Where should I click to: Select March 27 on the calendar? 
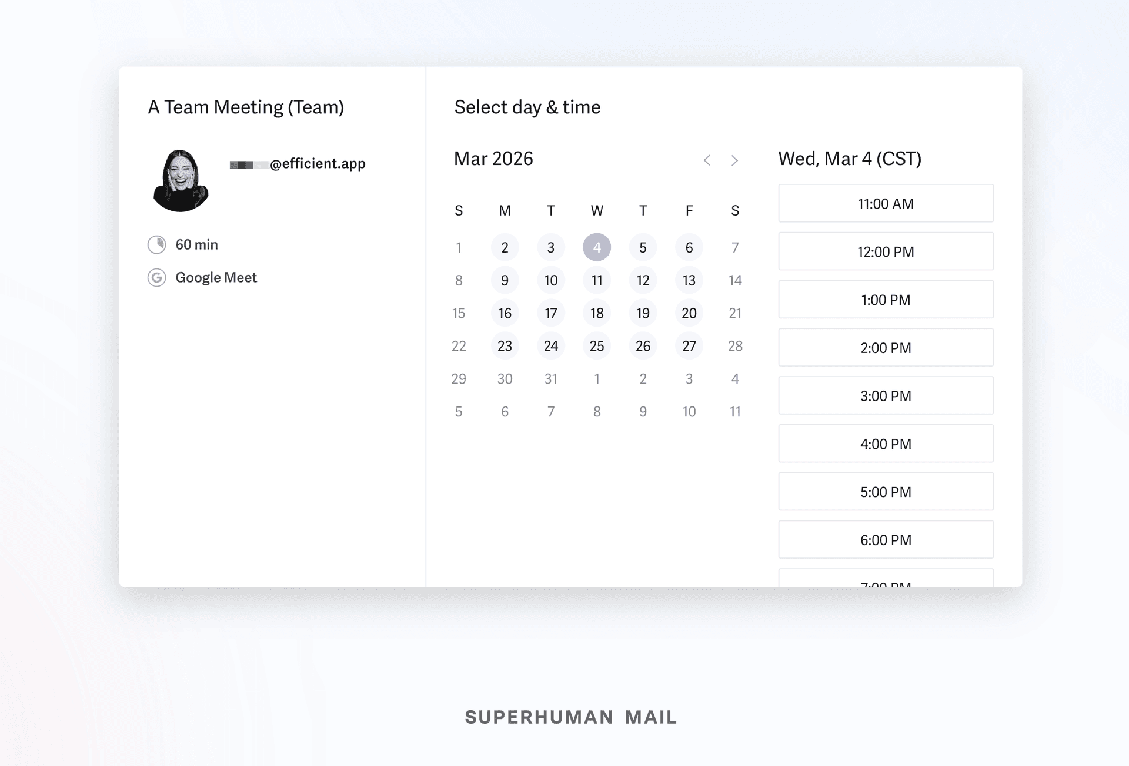(689, 346)
